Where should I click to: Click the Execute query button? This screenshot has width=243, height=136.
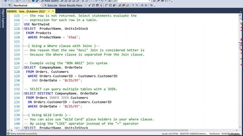pyautogui.click(x=51, y=5)
